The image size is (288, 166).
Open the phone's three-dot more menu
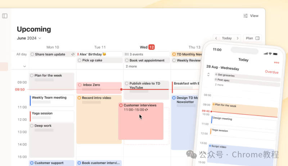[x=276, y=63]
